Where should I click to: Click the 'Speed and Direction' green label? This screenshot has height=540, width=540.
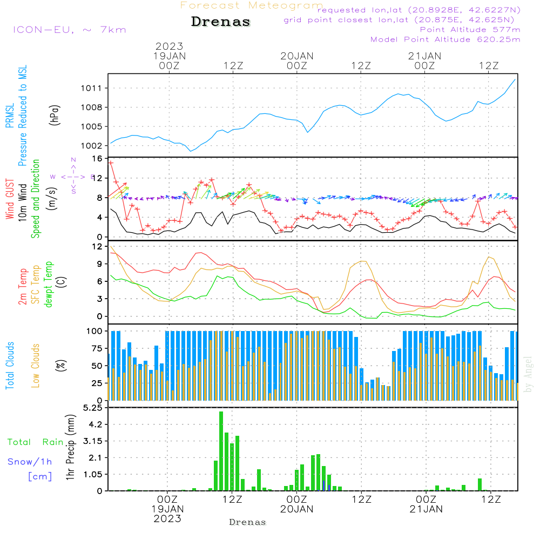pyautogui.click(x=36, y=199)
